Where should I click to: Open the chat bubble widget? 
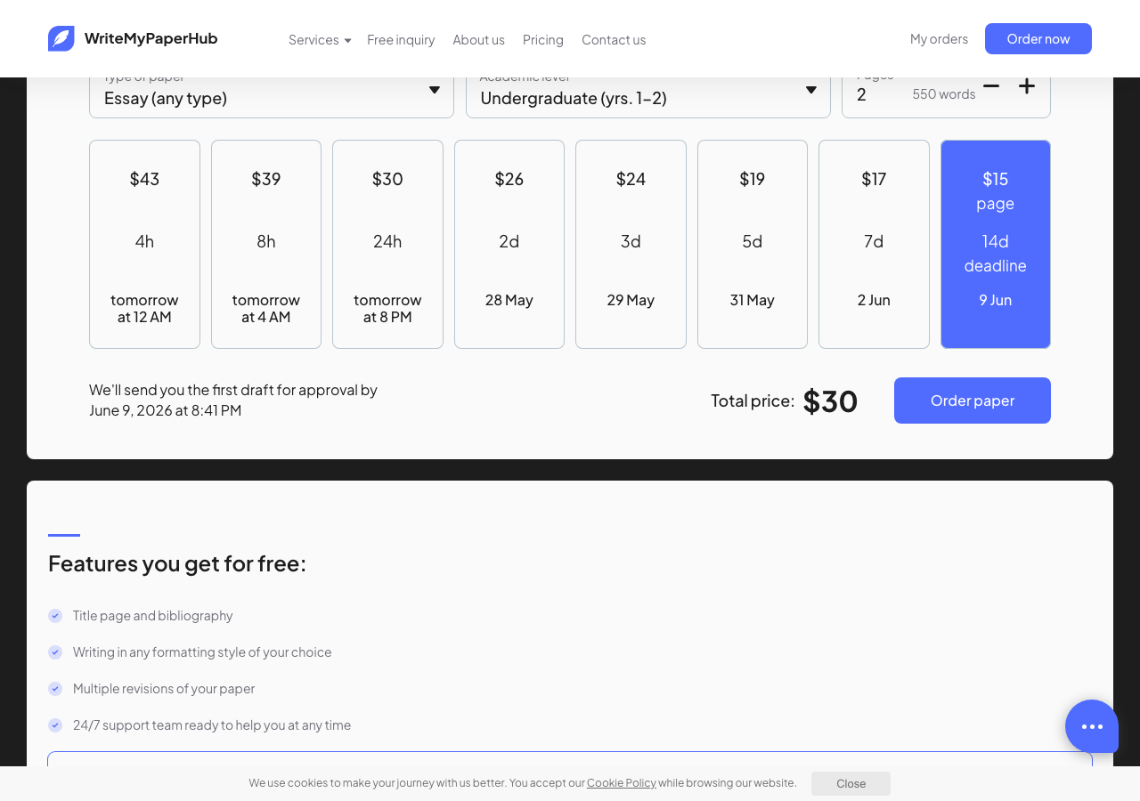coord(1092,726)
